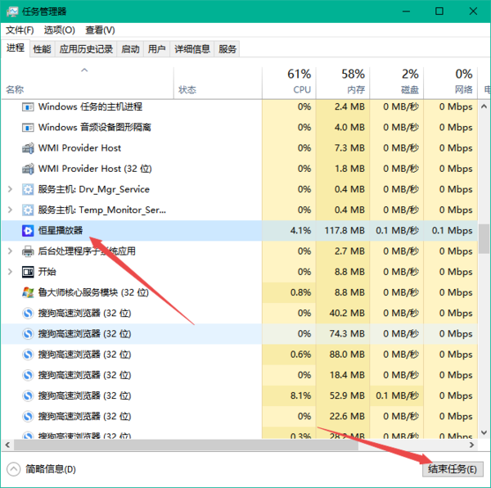The width and height of the screenshot is (491, 488).
Task: Click icon of WMI Provider Host (32 位)
Action: coord(28,169)
